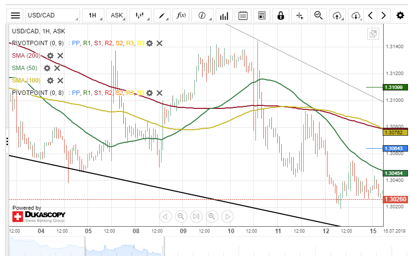Click the zoom in magnifier button

212,216
